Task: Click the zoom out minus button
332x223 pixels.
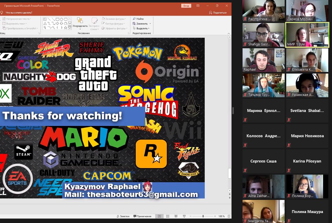Action: [x=191, y=216]
